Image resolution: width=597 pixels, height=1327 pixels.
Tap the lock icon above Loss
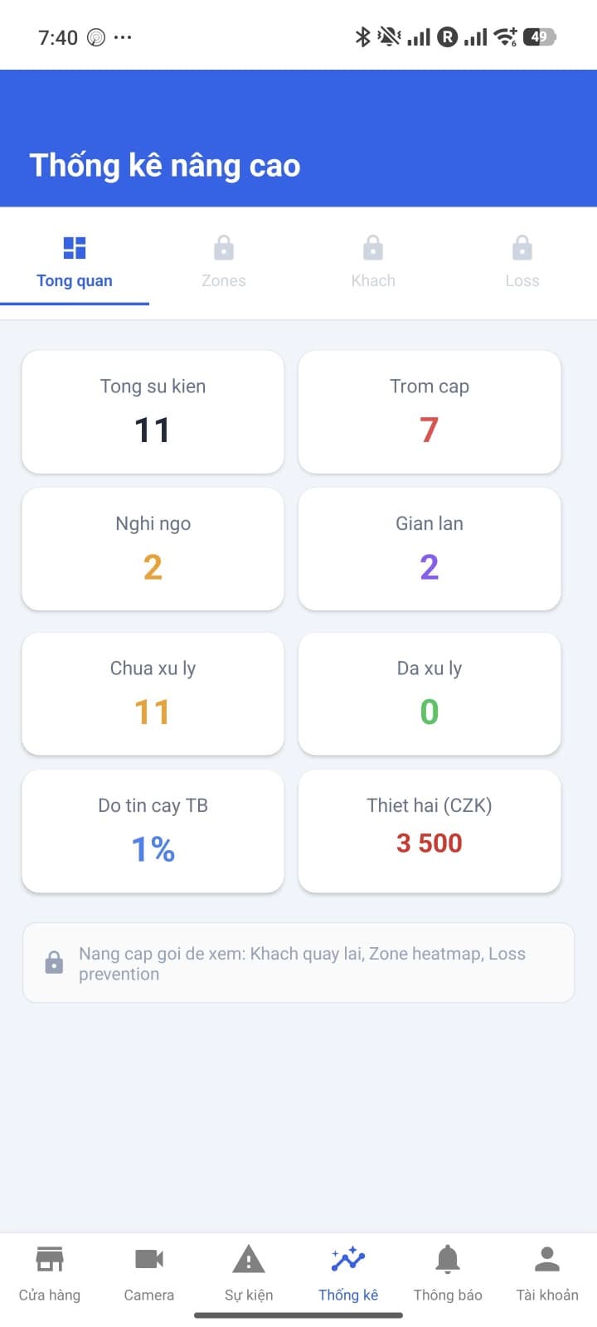pyautogui.click(x=522, y=248)
